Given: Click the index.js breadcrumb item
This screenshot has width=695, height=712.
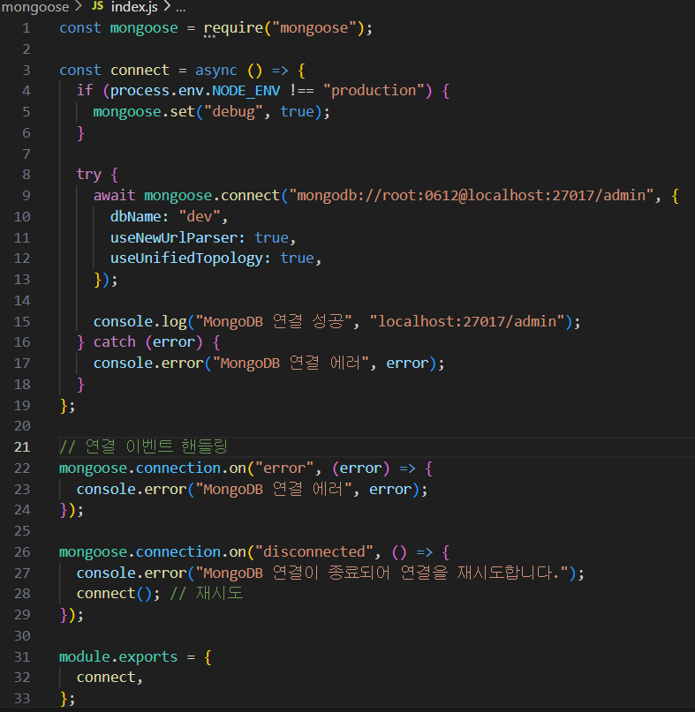Looking at the screenshot, I should pyautogui.click(x=134, y=7).
